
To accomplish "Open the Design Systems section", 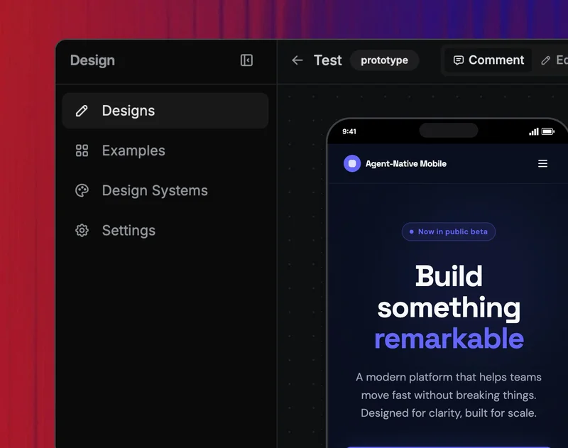I will point(155,190).
